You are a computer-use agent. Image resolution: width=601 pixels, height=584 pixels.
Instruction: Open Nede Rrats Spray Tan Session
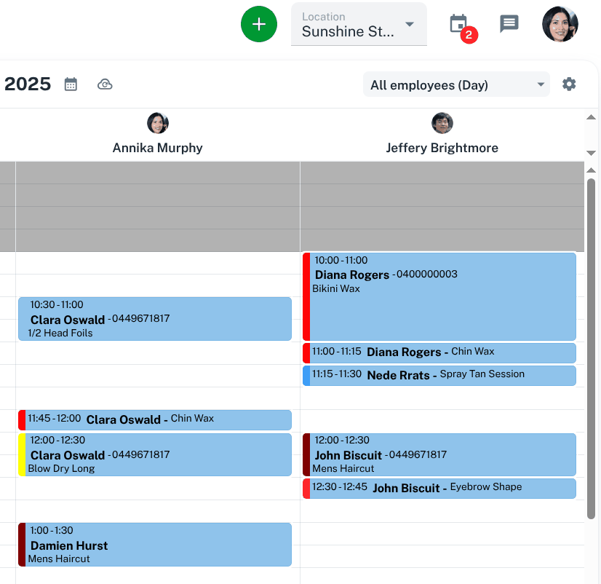coord(442,375)
